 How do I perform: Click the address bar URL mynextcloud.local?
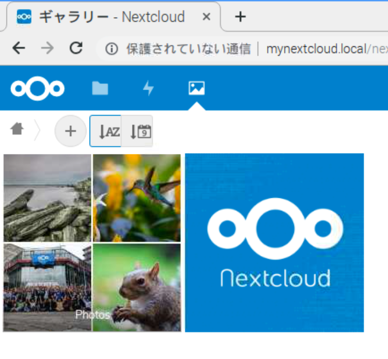(x=316, y=49)
